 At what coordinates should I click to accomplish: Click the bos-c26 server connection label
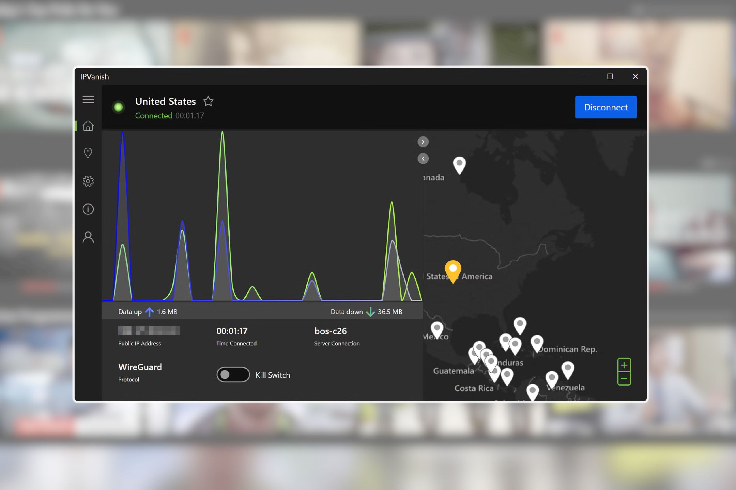pyautogui.click(x=331, y=331)
